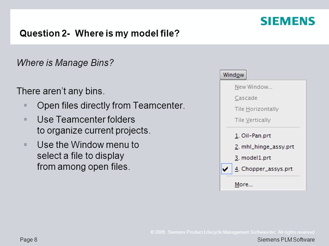The image size is (329, 246).
Task: Click 'Page 8' footer text
Action: (x=28, y=240)
